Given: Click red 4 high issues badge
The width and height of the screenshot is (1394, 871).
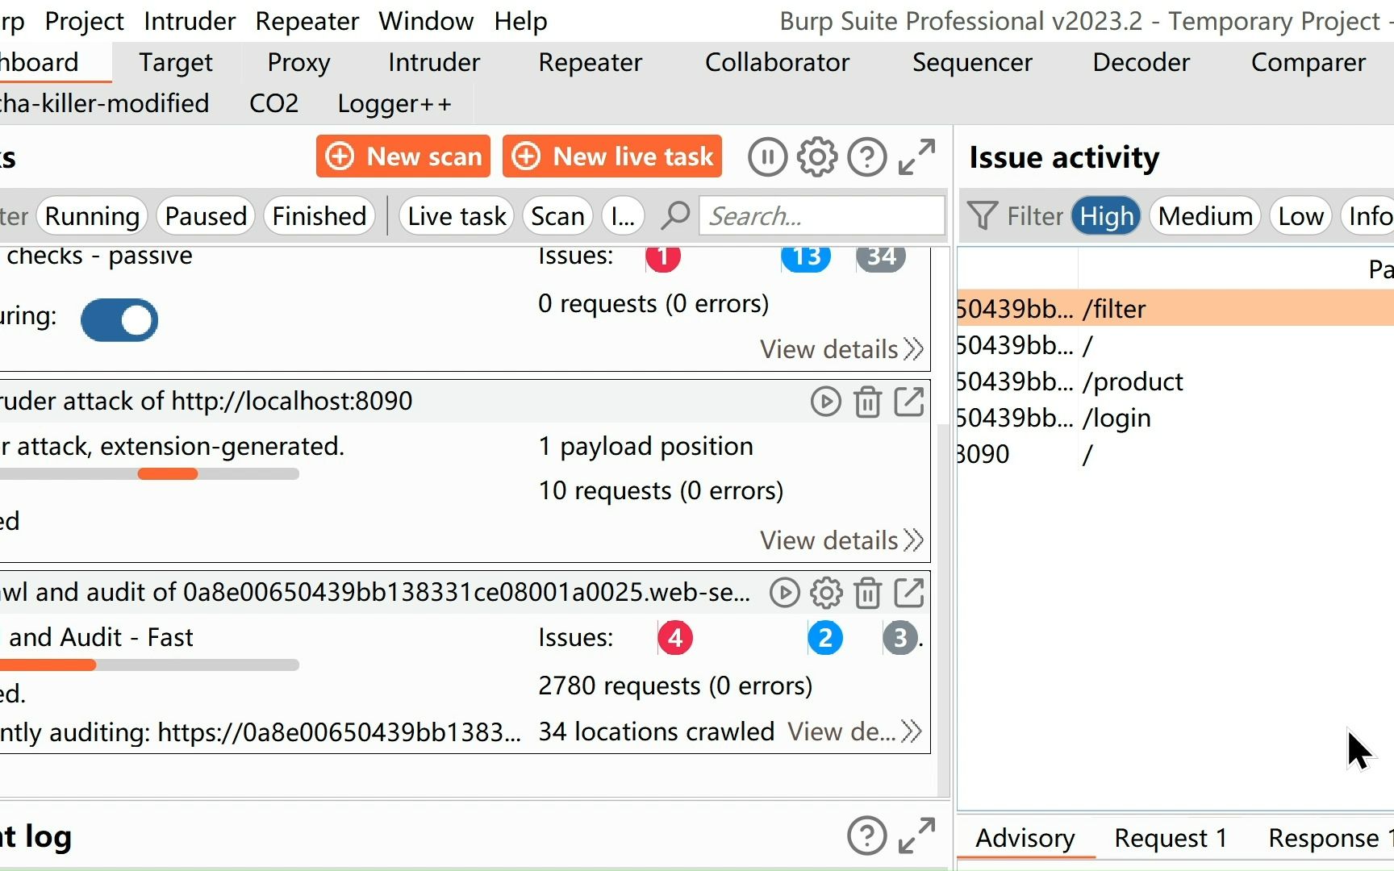Looking at the screenshot, I should pyautogui.click(x=675, y=638).
